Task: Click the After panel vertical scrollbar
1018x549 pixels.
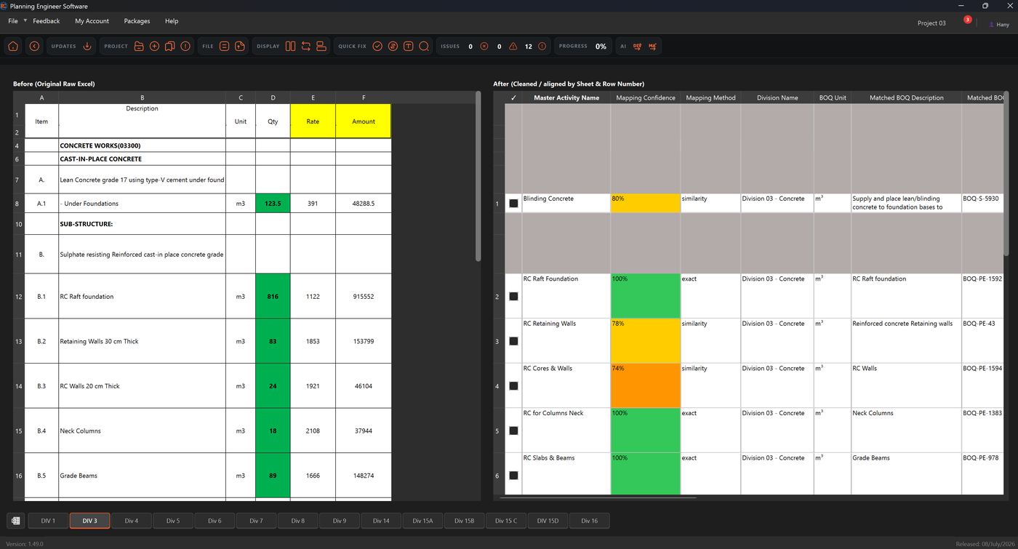Action: coord(1006,172)
